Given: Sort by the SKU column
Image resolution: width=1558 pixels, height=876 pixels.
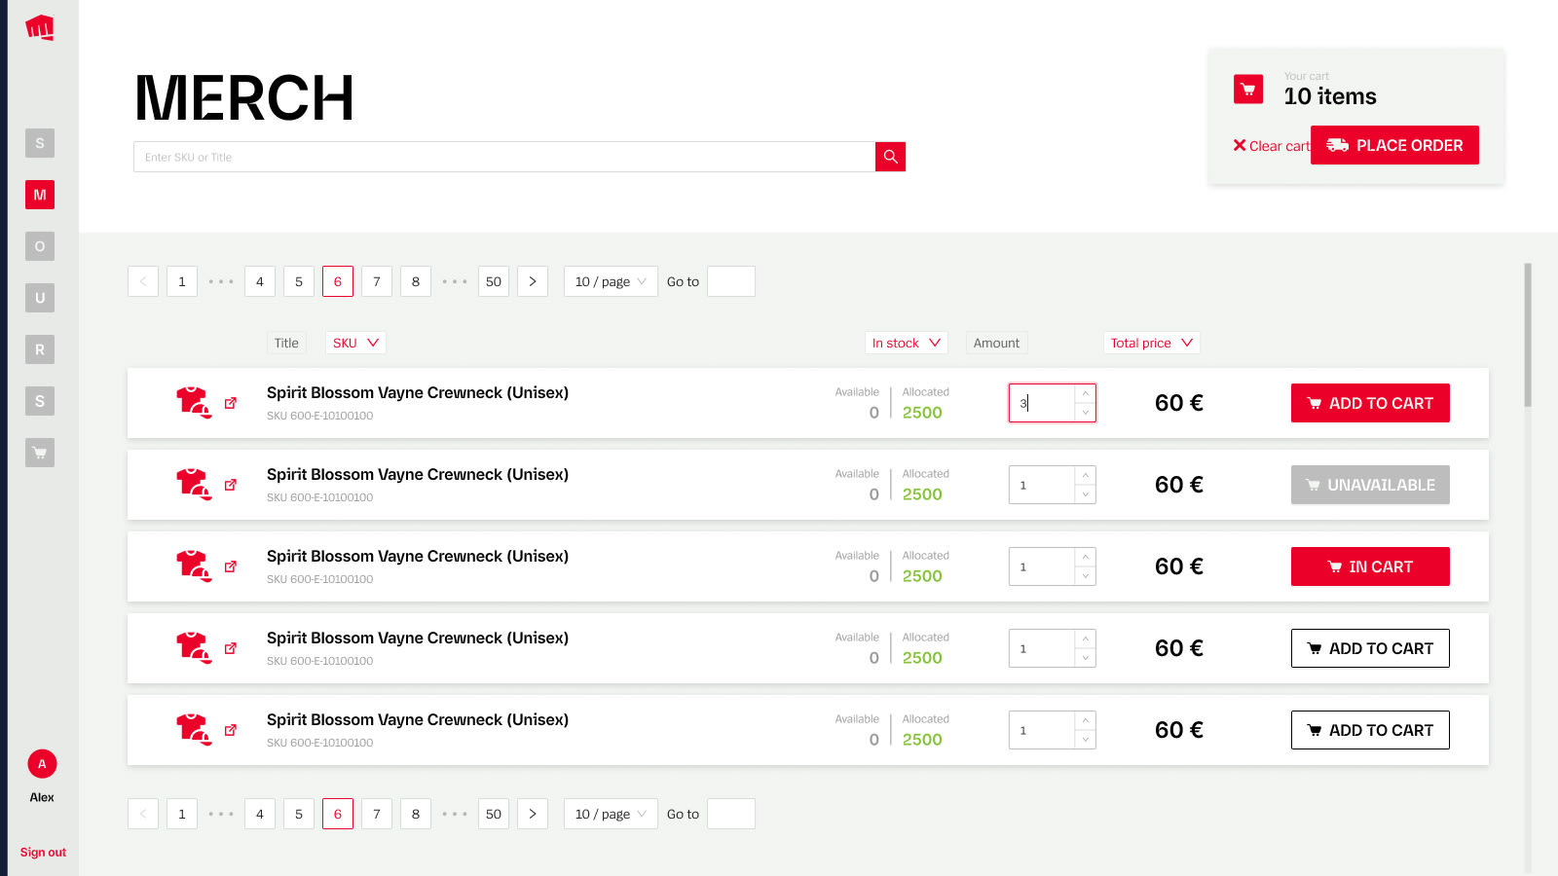Looking at the screenshot, I should tap(355, 343).
